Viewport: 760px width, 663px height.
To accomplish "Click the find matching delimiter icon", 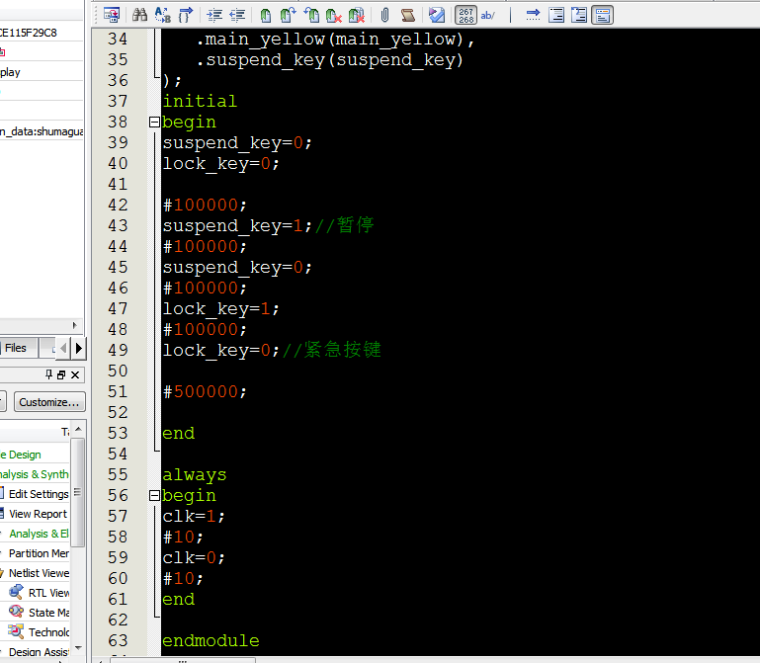I will 185,15.
